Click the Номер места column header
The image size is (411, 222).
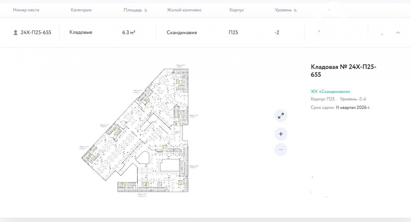click(x=26, y=10)
